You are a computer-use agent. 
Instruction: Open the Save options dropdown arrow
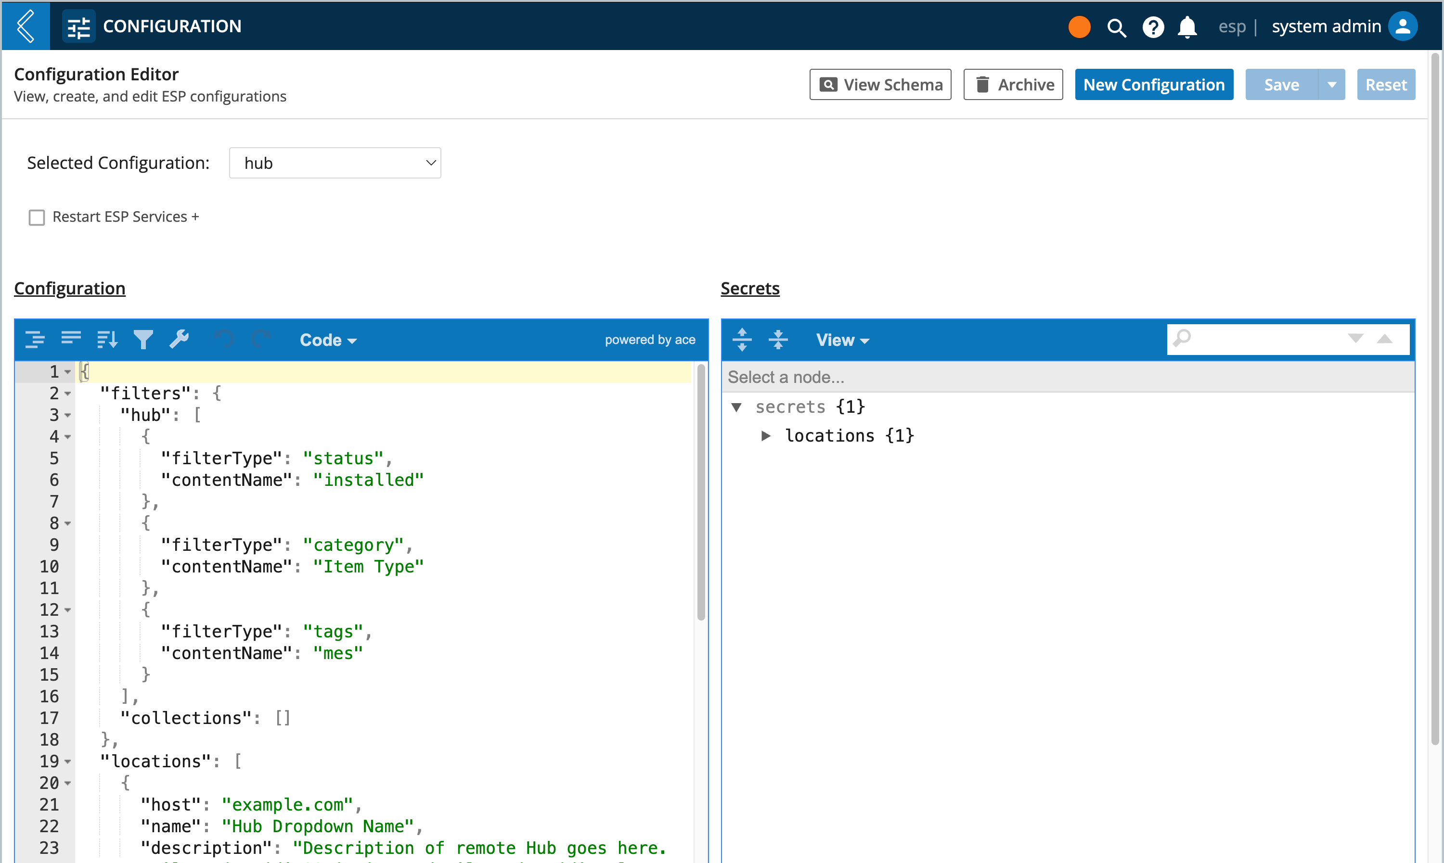click(x=1332, y=85)
